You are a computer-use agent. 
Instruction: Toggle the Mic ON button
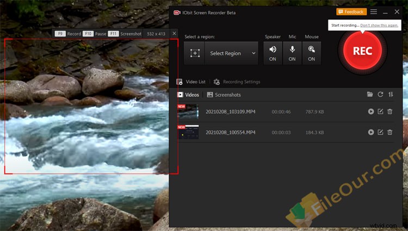tap(292, 53)
